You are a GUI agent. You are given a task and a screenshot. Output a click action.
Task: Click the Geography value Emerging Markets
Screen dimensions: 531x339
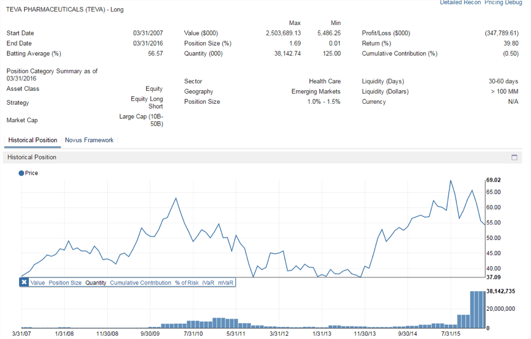(x=316, y=91)
